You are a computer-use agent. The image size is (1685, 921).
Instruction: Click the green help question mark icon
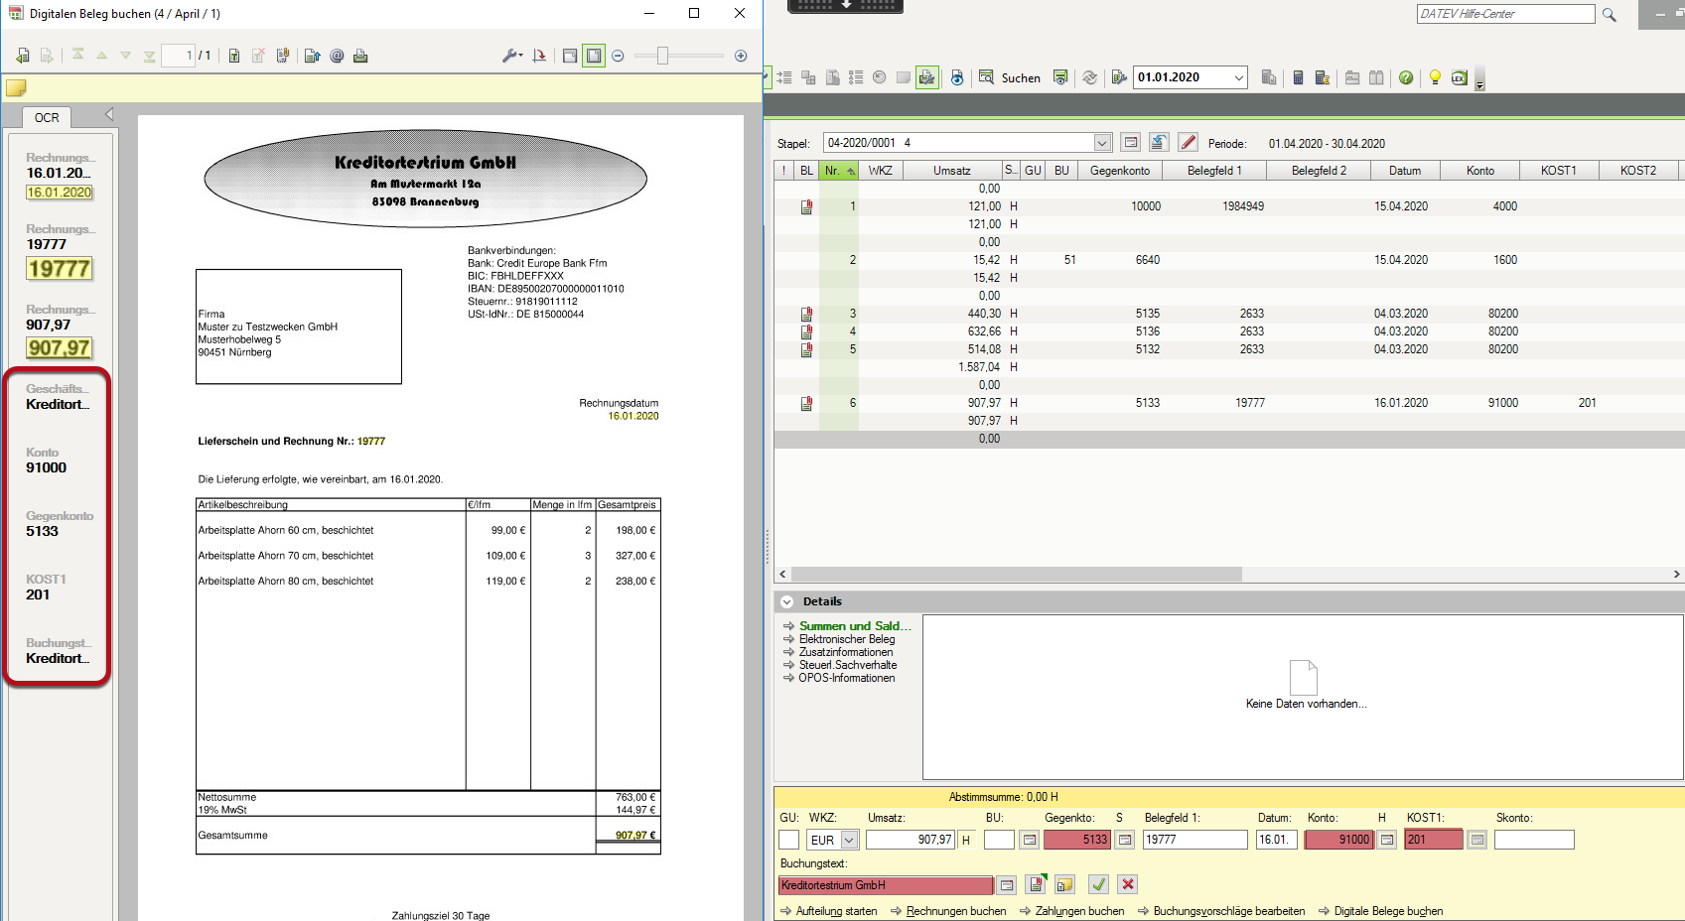[1406, 77]
